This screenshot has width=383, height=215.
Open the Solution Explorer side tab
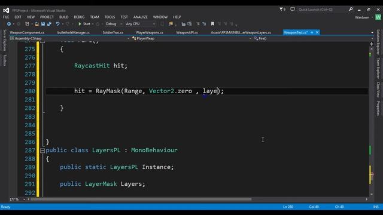tap(378, 42)
